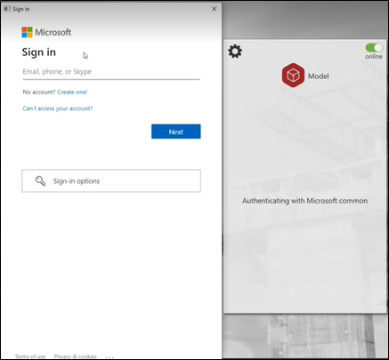Screen dimensions: 389x360
Task: Click the Next button
Action: coord(176,132)
